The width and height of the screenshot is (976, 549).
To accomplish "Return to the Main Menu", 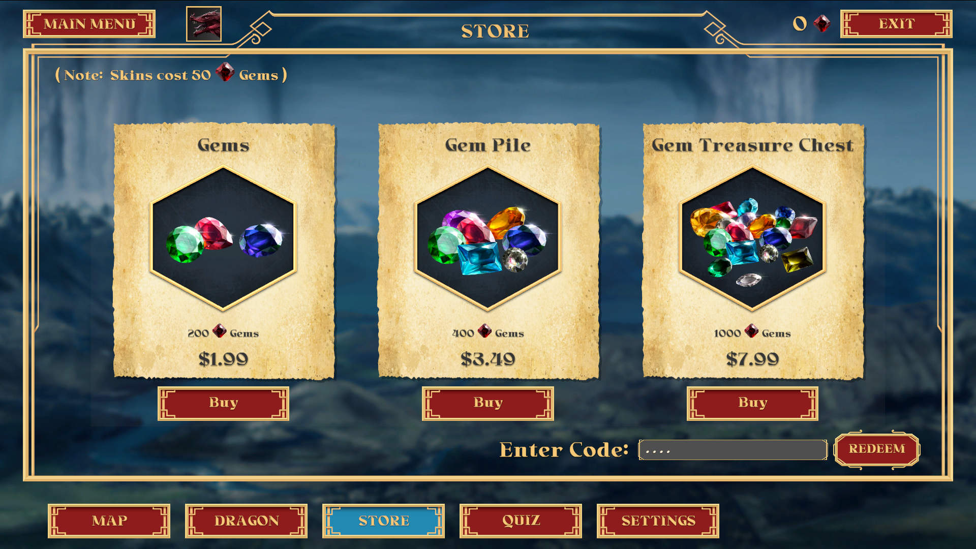I will coord(89,24).
